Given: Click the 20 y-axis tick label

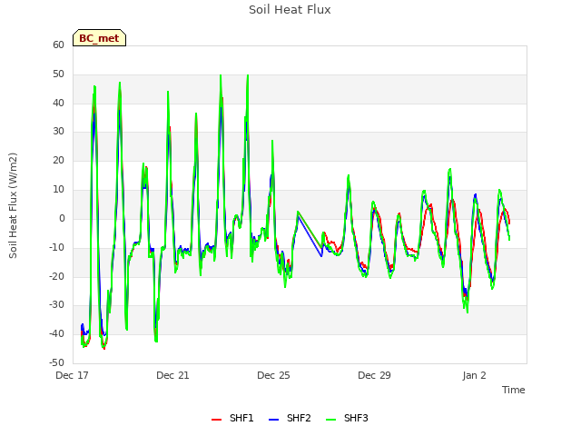Looking at the screenshot, I should 58,160.
